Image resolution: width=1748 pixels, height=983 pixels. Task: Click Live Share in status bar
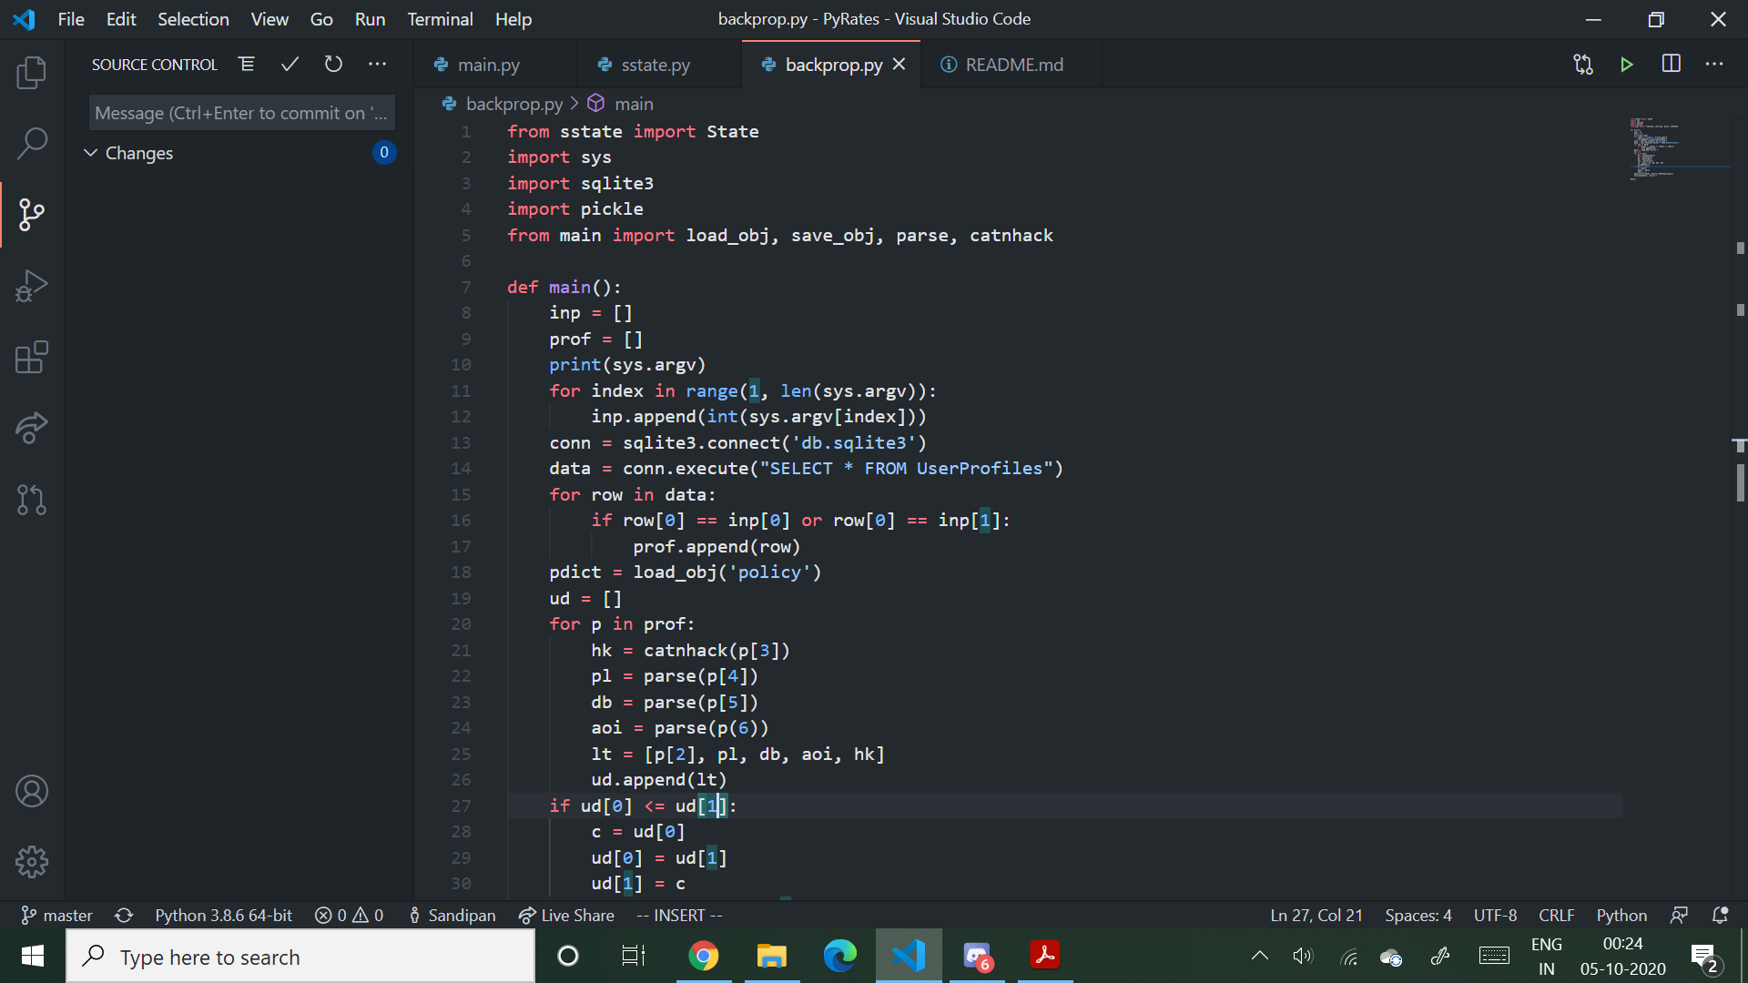click(x=566, y=915)
